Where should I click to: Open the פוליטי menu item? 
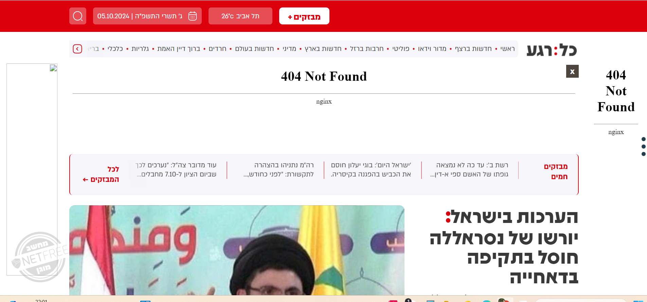point(401,49)
